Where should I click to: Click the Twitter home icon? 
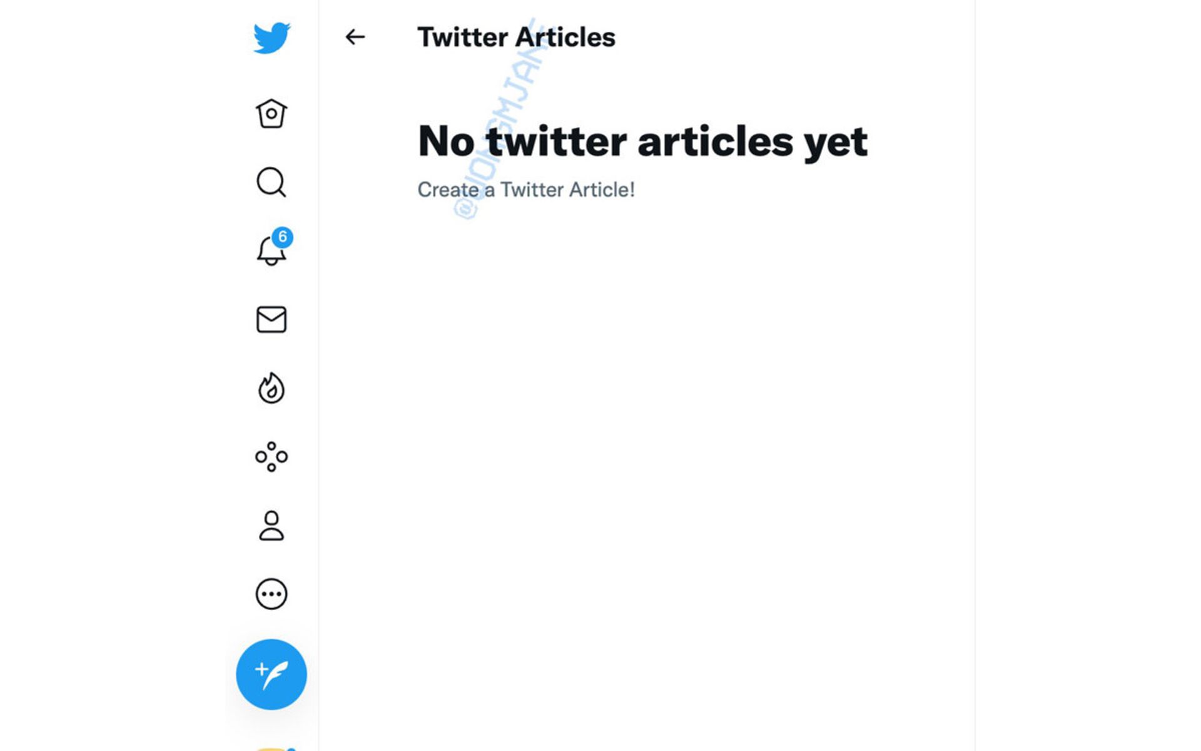click(x=271, y=113)
